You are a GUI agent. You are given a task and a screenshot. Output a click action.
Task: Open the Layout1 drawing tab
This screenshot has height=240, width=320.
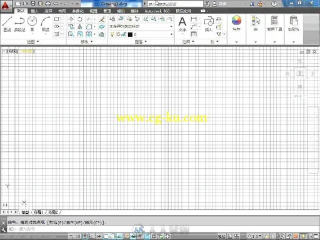tap(38, 212)
